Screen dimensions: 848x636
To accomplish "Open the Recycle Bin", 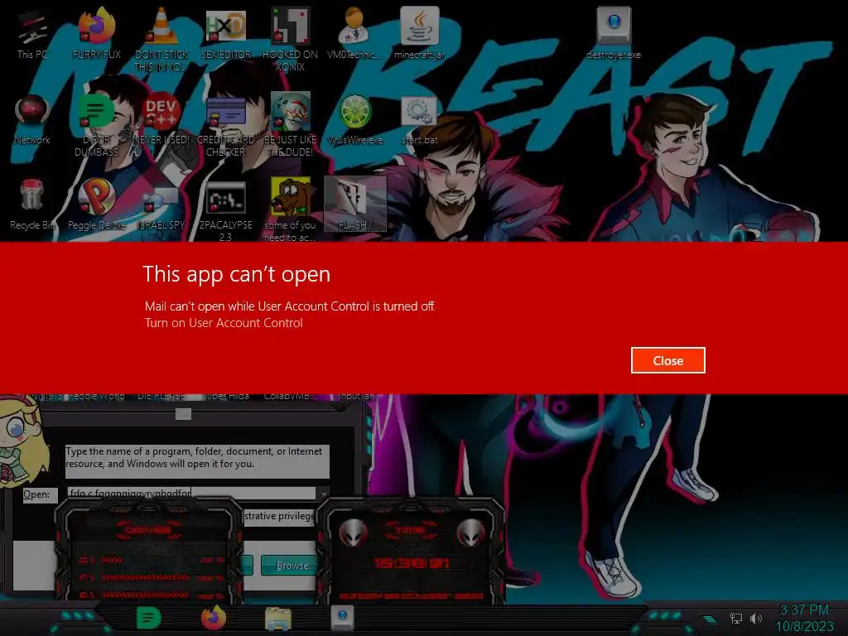I will [x=32, y=205].
